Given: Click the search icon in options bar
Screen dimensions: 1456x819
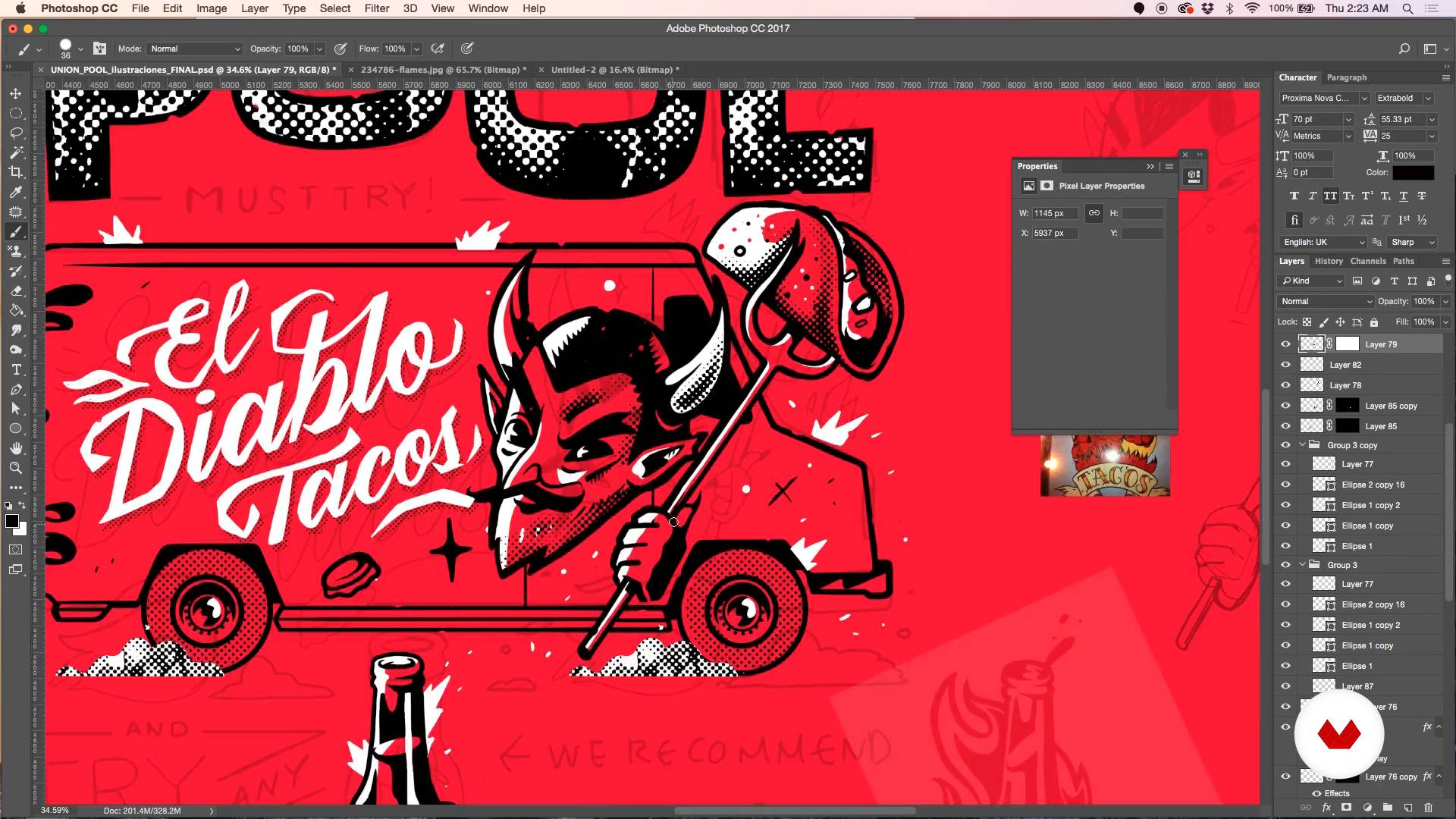Looking at the screenshot, I should pyautogui.click(x=1404, y=49).
